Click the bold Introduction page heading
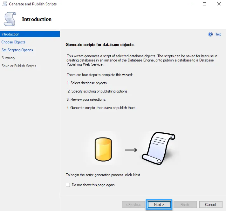 tap(37, 19)
